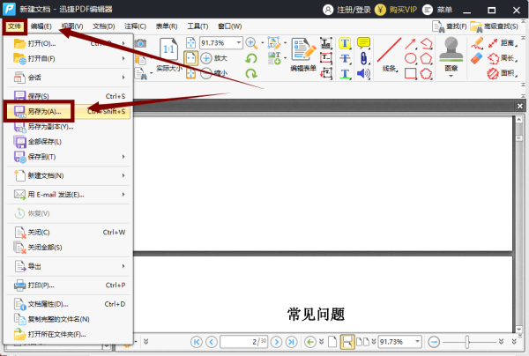Select the 面积 area measure tool
The height and width of the screenshot is (356, 529).
tap(503, 73)
